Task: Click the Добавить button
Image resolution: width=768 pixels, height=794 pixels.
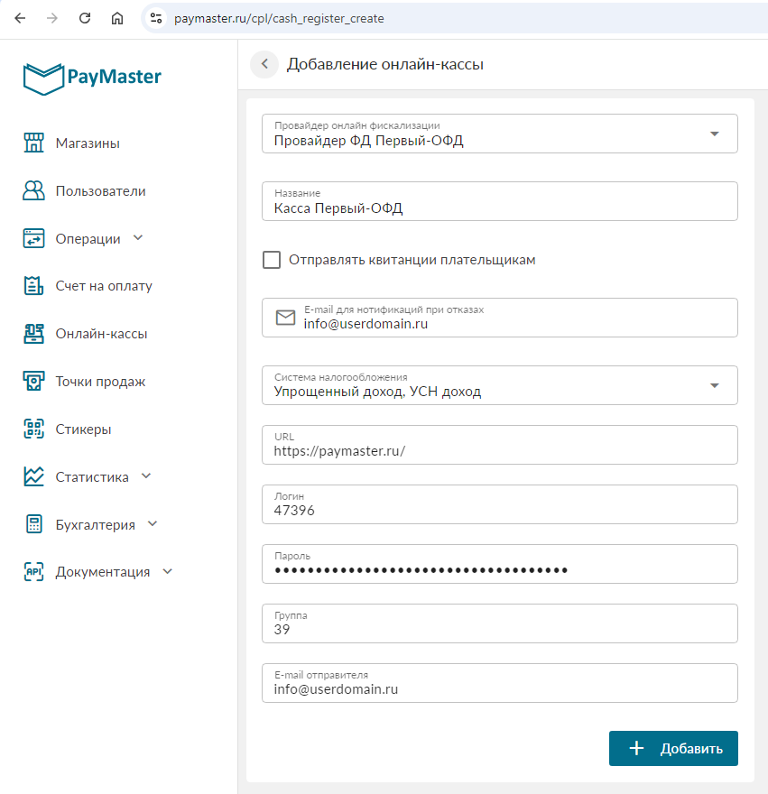Action: click(x=673, y=748)
